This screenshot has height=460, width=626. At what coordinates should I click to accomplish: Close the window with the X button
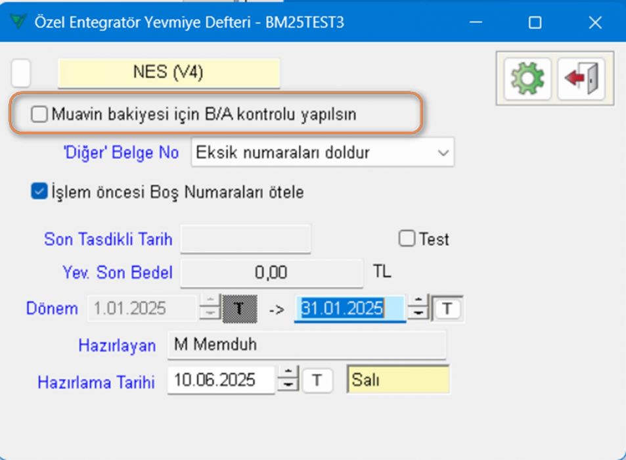(x=595, y=22)
